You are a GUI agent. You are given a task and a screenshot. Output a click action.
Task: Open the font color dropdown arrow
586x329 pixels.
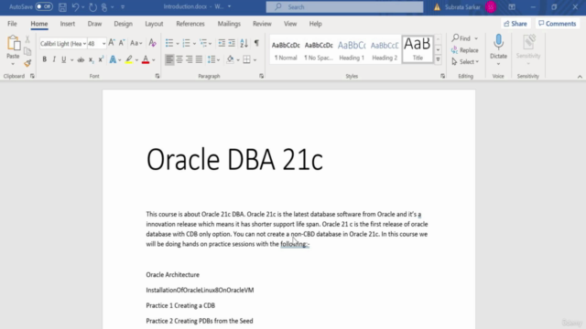pyautogui.click(x=154, y=60)
